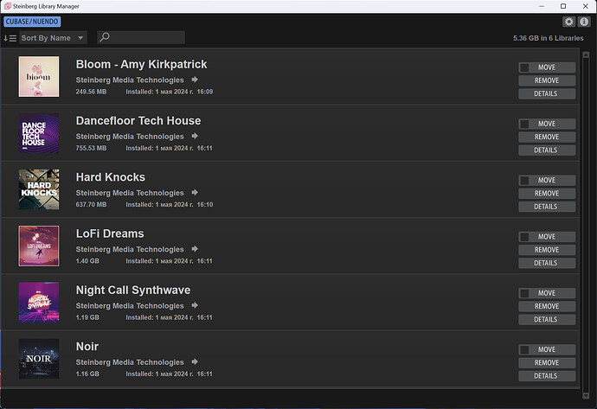Select the Dancefloor Tech House cover thumbnail

[39, 133]
